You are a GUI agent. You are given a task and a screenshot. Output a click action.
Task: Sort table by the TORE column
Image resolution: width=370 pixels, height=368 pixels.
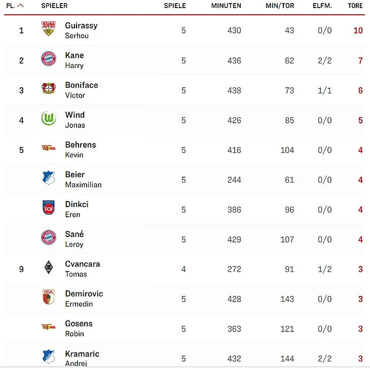tap(355, 6)
